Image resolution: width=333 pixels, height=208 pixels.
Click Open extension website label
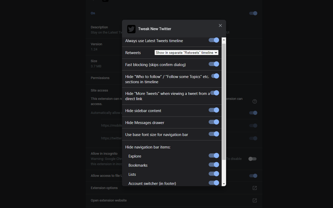point(109,200)
